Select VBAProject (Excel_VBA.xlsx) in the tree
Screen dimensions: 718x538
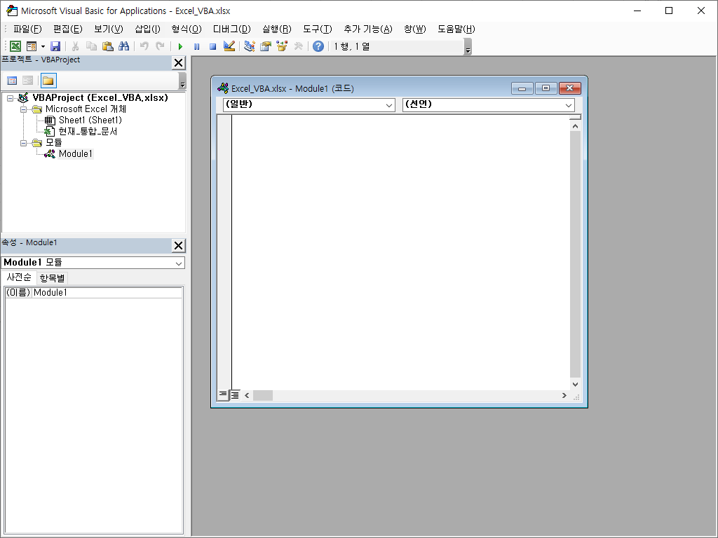(100, 97)
